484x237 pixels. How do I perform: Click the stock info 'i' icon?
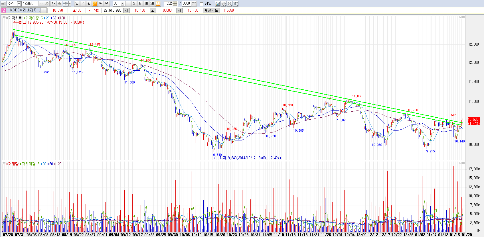coord(44,10)
